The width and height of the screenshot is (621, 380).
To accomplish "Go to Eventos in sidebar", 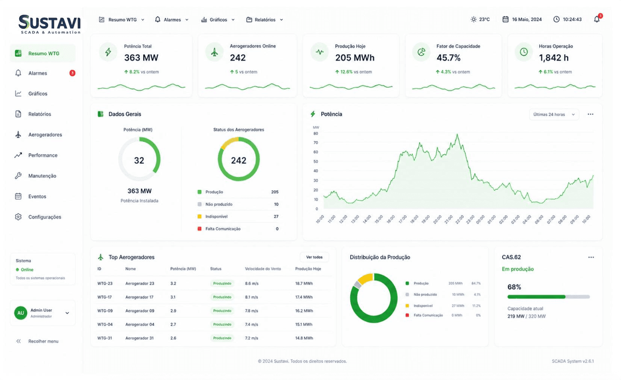I will pos(42,197).
